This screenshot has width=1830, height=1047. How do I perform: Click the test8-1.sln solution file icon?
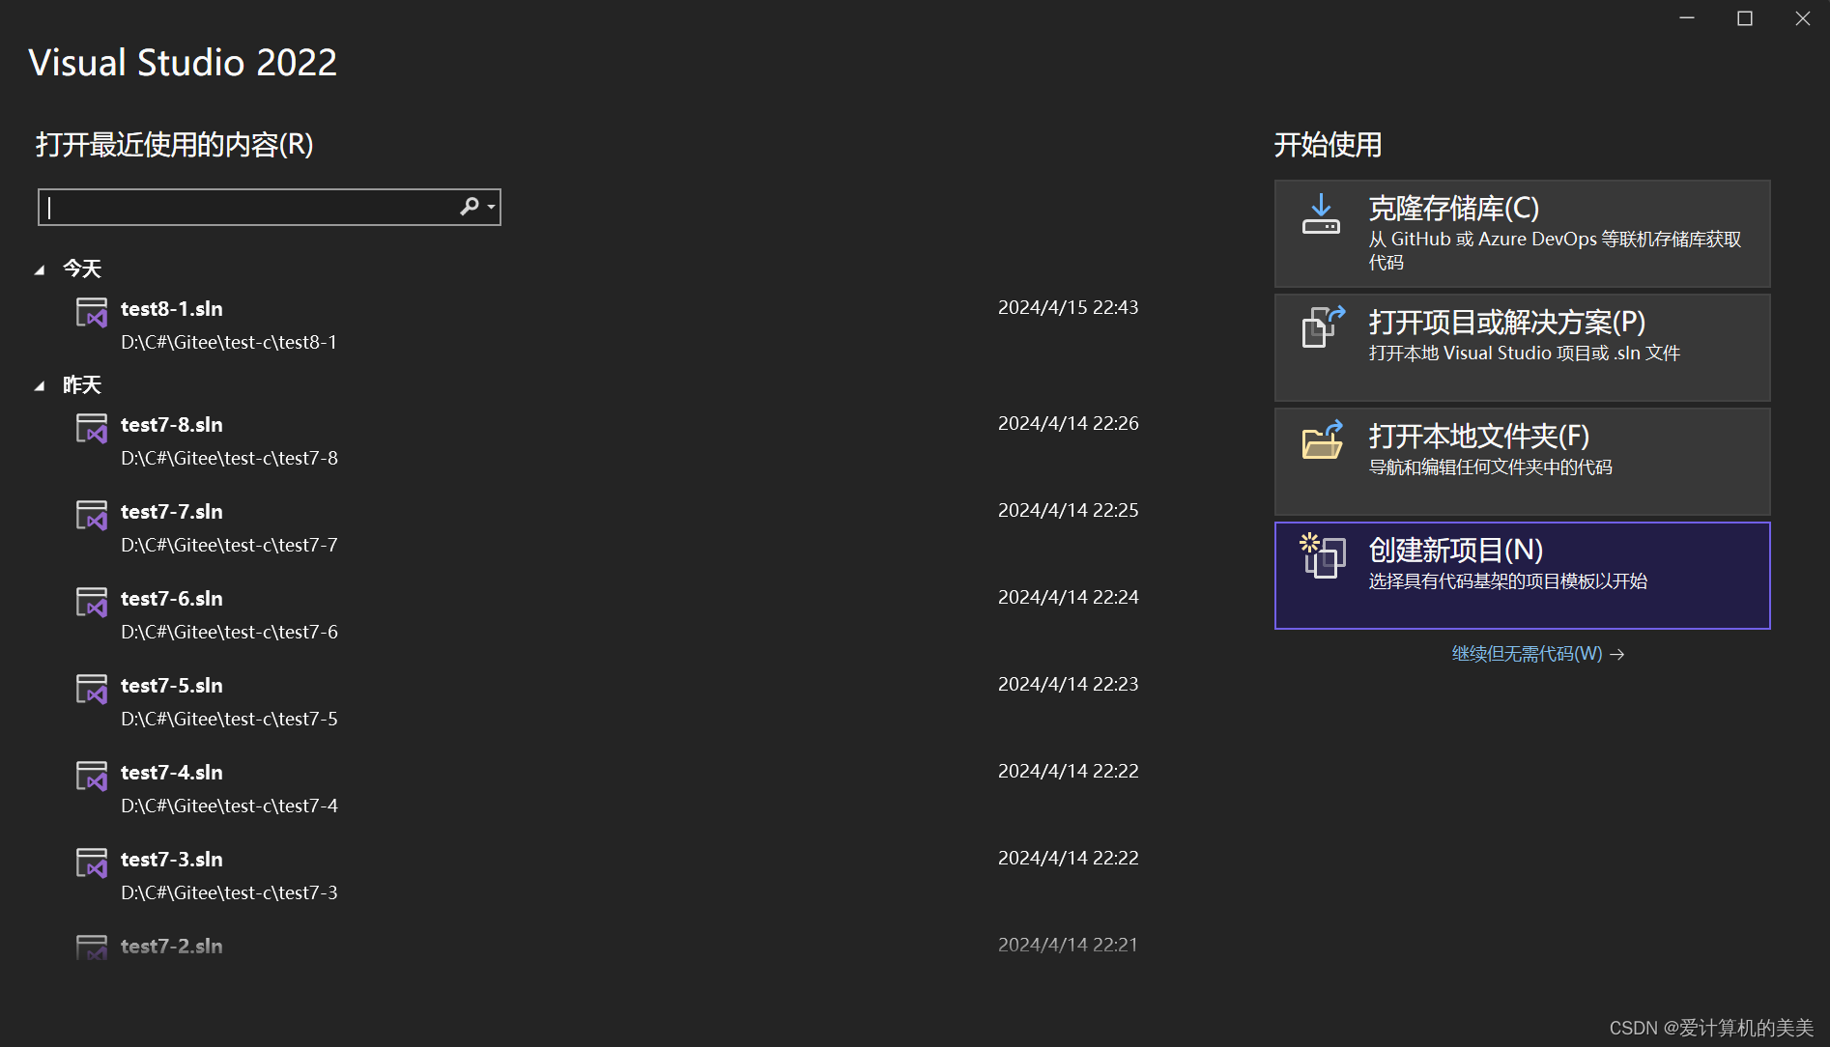click(x=92, y=313)
